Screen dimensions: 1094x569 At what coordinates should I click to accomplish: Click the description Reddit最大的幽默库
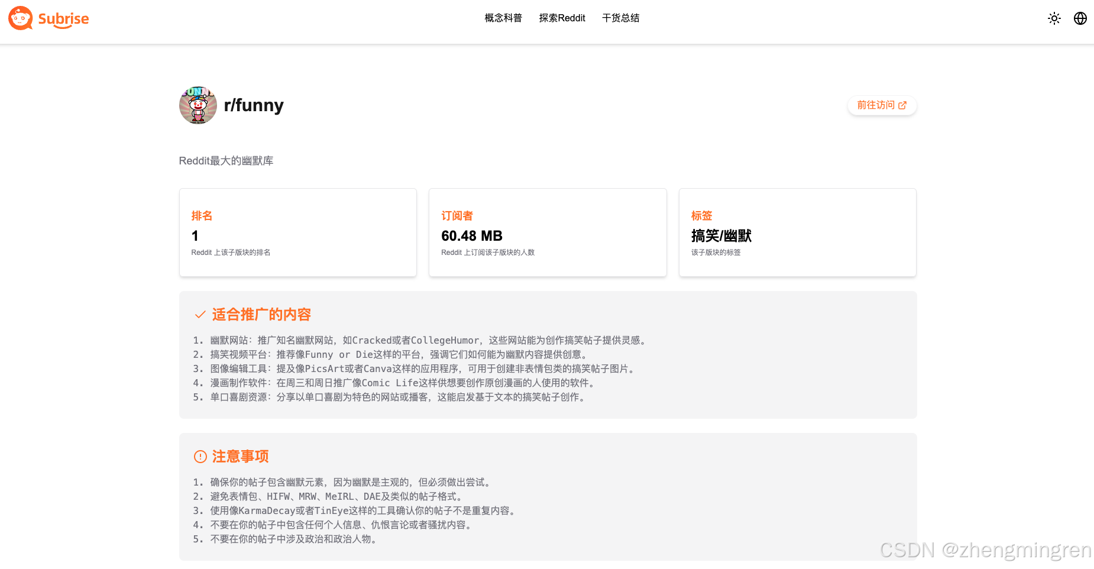click(x=226, y=161)
